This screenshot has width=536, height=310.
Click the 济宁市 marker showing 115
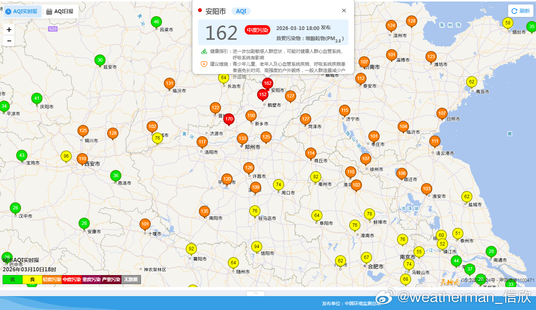(x=344, y=111)
